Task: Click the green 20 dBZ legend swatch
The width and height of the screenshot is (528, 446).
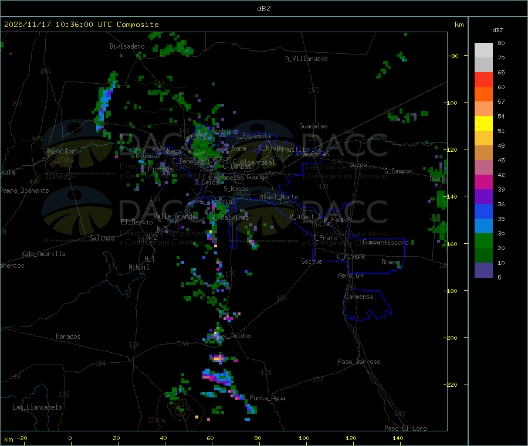Action: pos(483,240)
